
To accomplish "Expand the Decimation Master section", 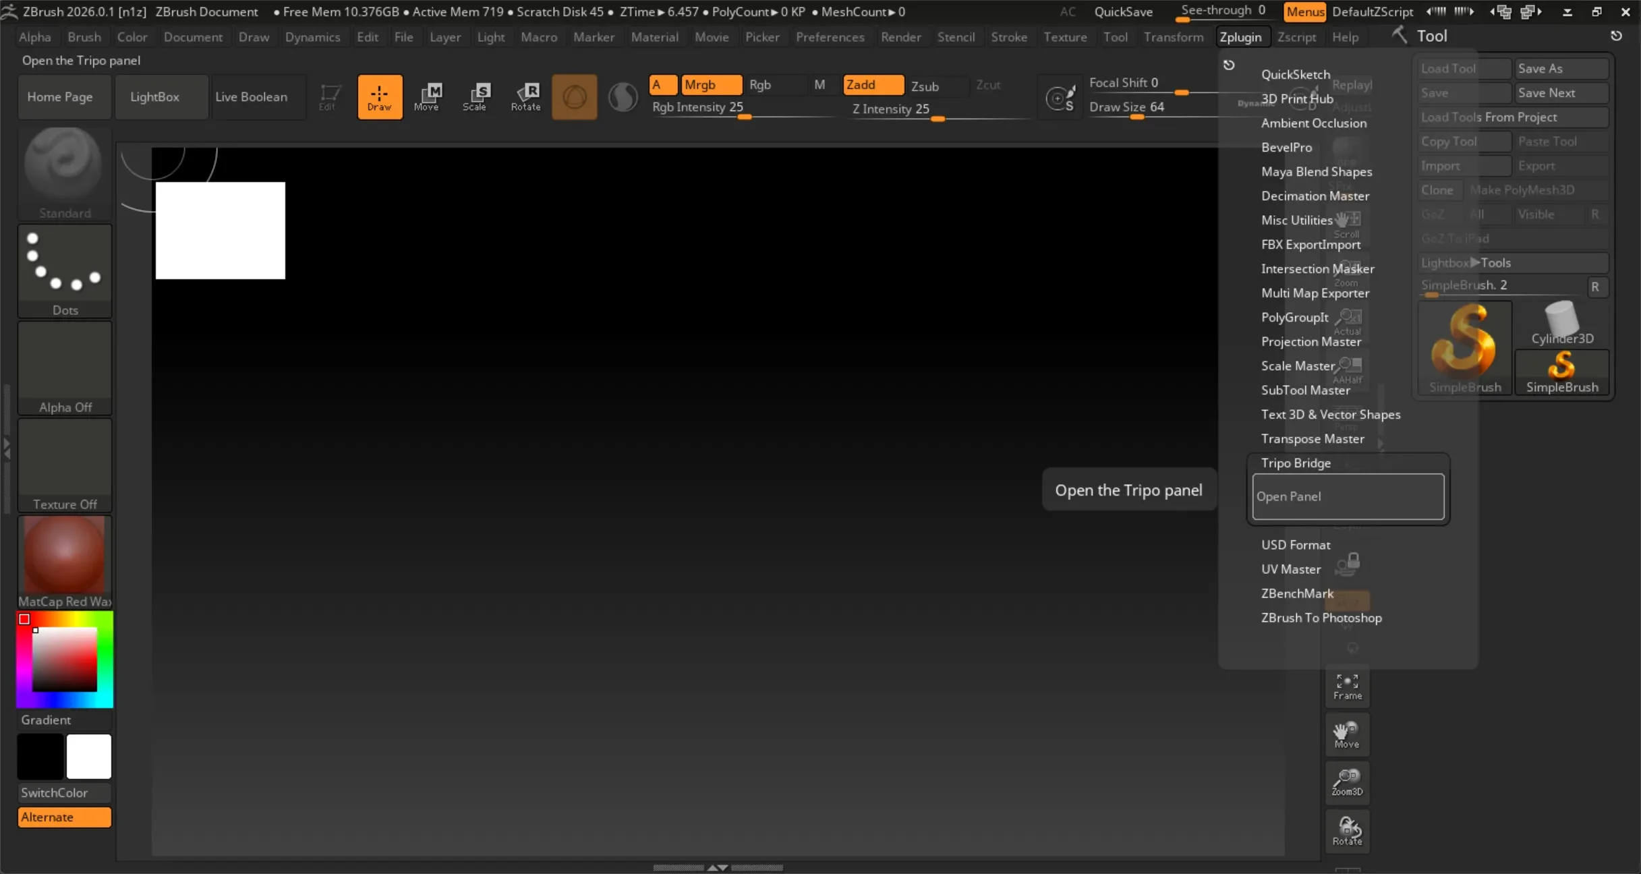I will [x=1315, y=196].
